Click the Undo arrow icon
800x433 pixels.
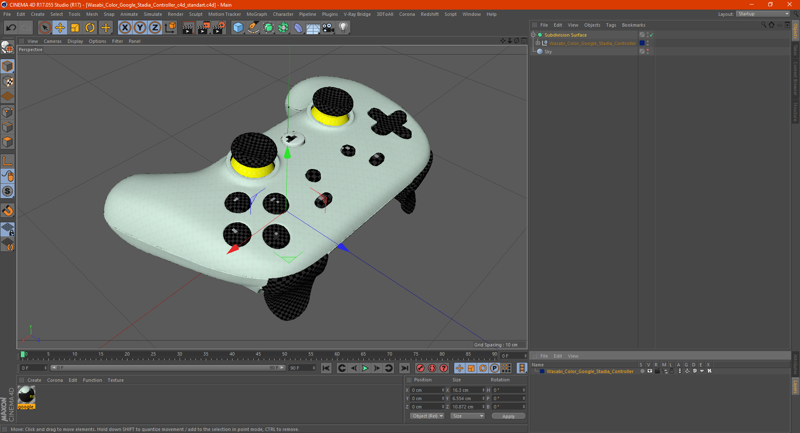[11, 28]
